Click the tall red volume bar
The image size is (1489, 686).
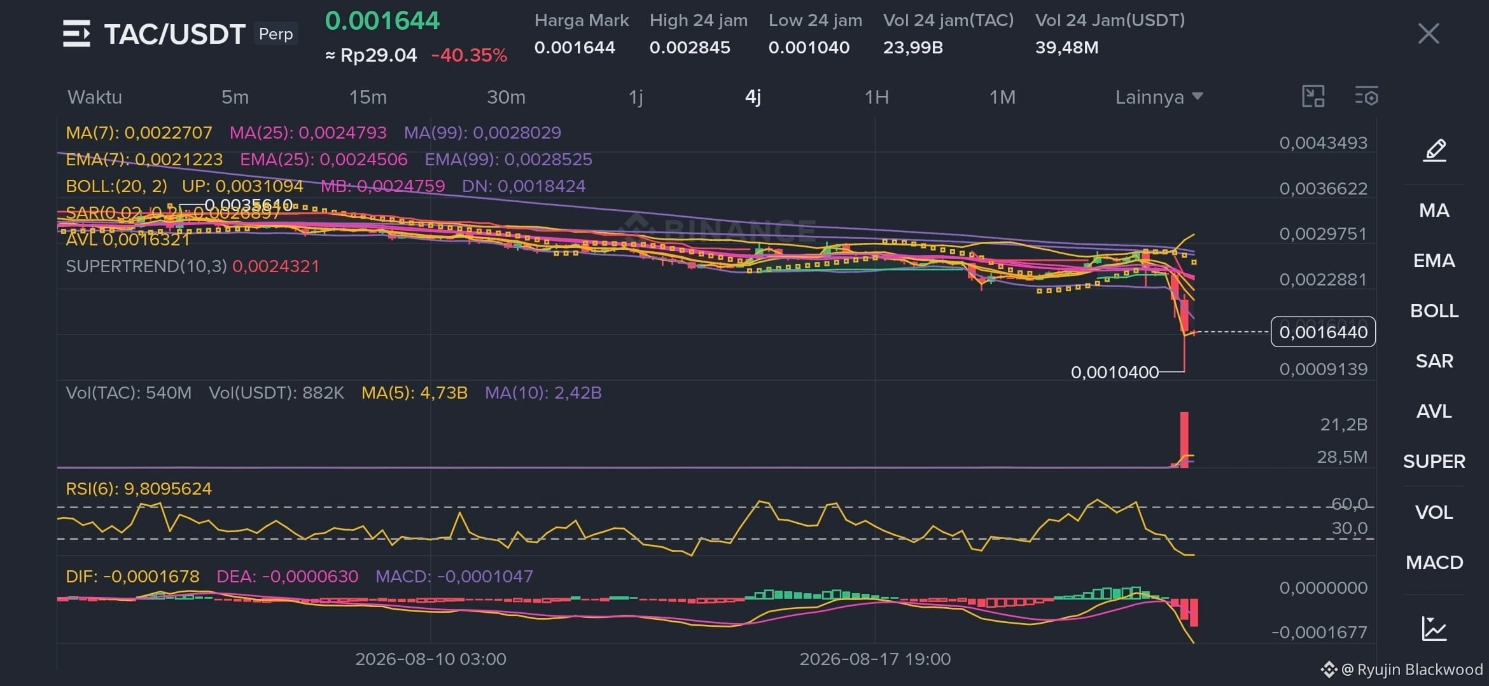[1184, 439]
